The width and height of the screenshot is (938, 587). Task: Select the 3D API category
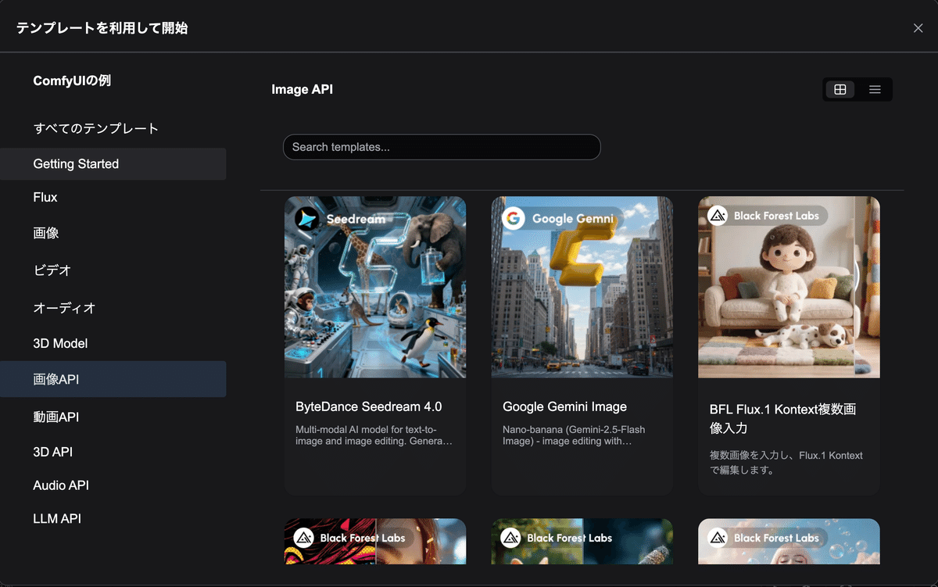point(113,452)
